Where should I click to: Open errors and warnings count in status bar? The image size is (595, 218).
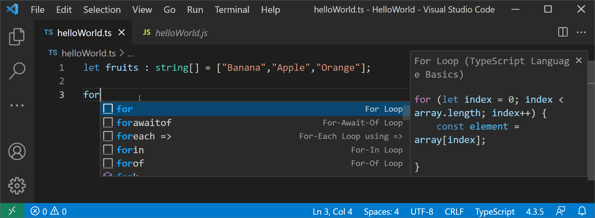click(x=49, y=211)
